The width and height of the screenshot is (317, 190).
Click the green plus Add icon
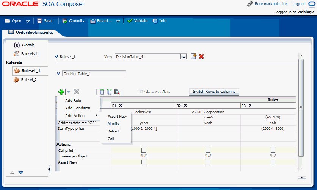[61, 92]
